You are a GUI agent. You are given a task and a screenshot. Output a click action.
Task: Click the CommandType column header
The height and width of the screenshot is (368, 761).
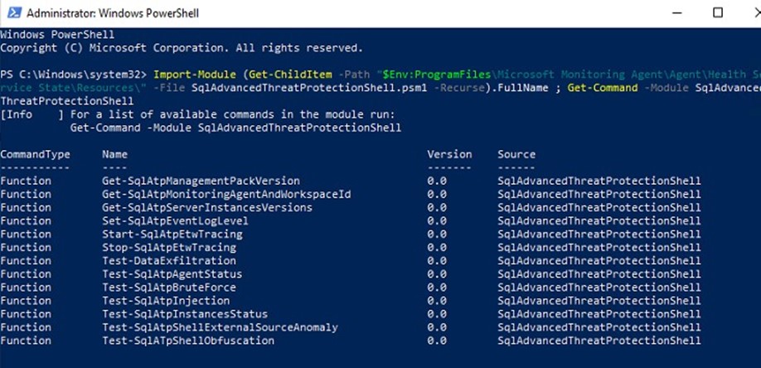pyautogui.click(x=36, y=154)
